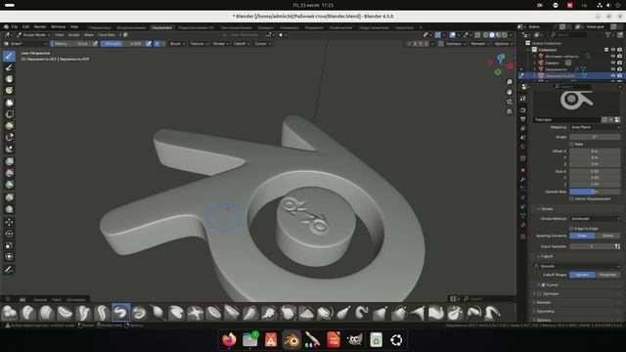Pick the last brush in bottom brush shelf

492,313
